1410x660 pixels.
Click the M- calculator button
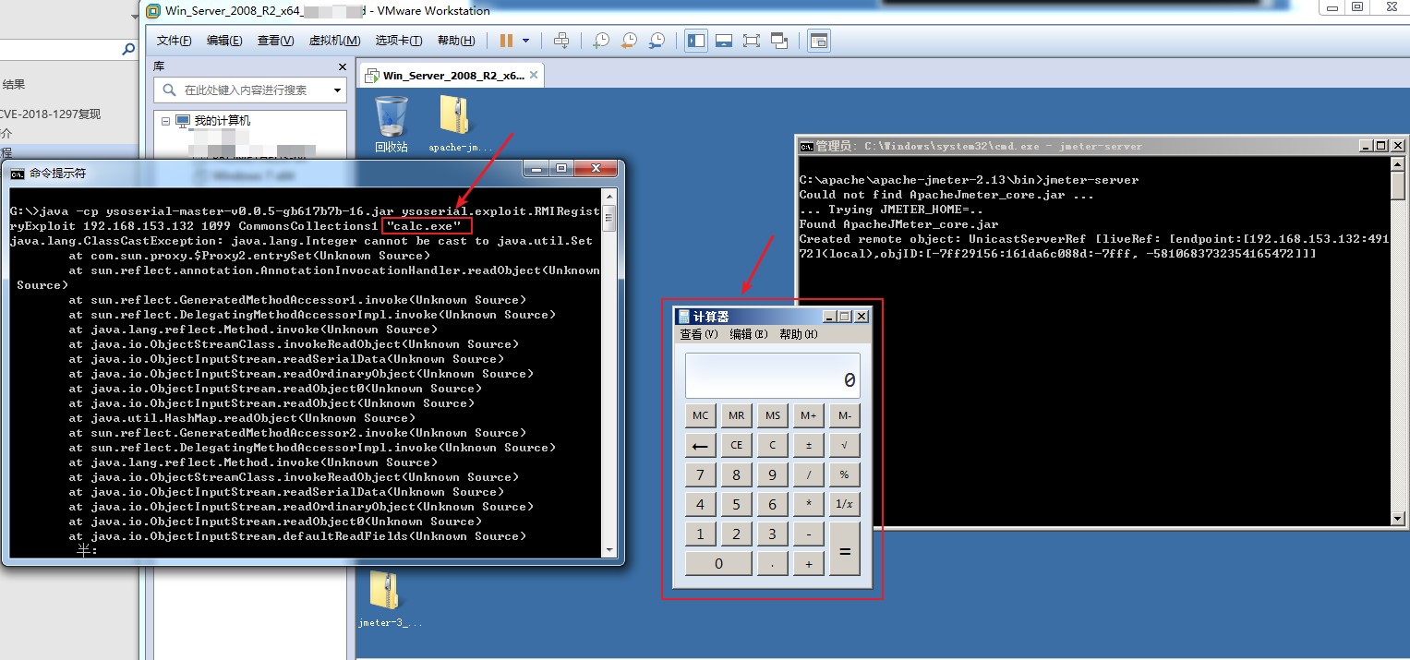[844, 415]
